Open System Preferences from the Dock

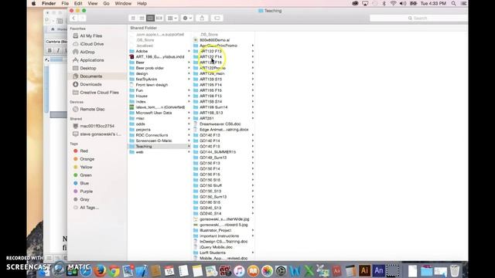tap(281, 271)
